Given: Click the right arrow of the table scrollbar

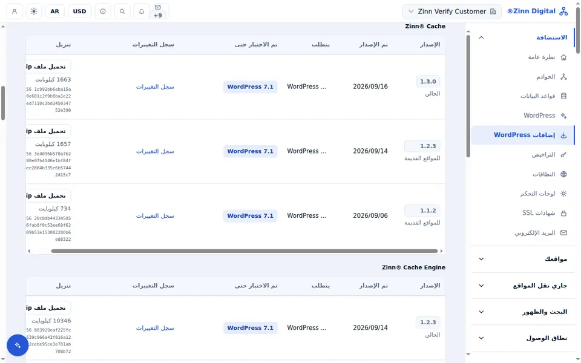Looking at the screenshot, I should pos(441,251).
